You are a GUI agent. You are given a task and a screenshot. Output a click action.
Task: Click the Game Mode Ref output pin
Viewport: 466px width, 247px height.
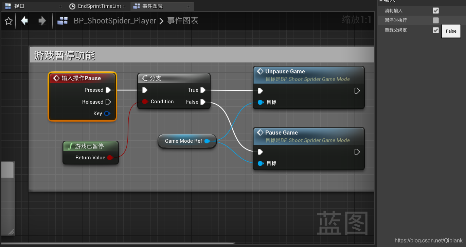[207, 141]
